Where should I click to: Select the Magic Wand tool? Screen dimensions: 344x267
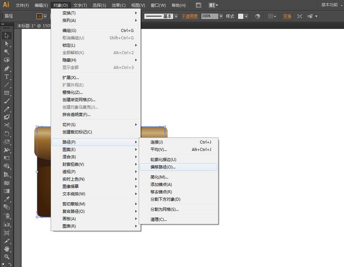(7, 52)
